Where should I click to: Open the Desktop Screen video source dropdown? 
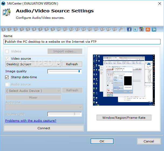(33, 64)
